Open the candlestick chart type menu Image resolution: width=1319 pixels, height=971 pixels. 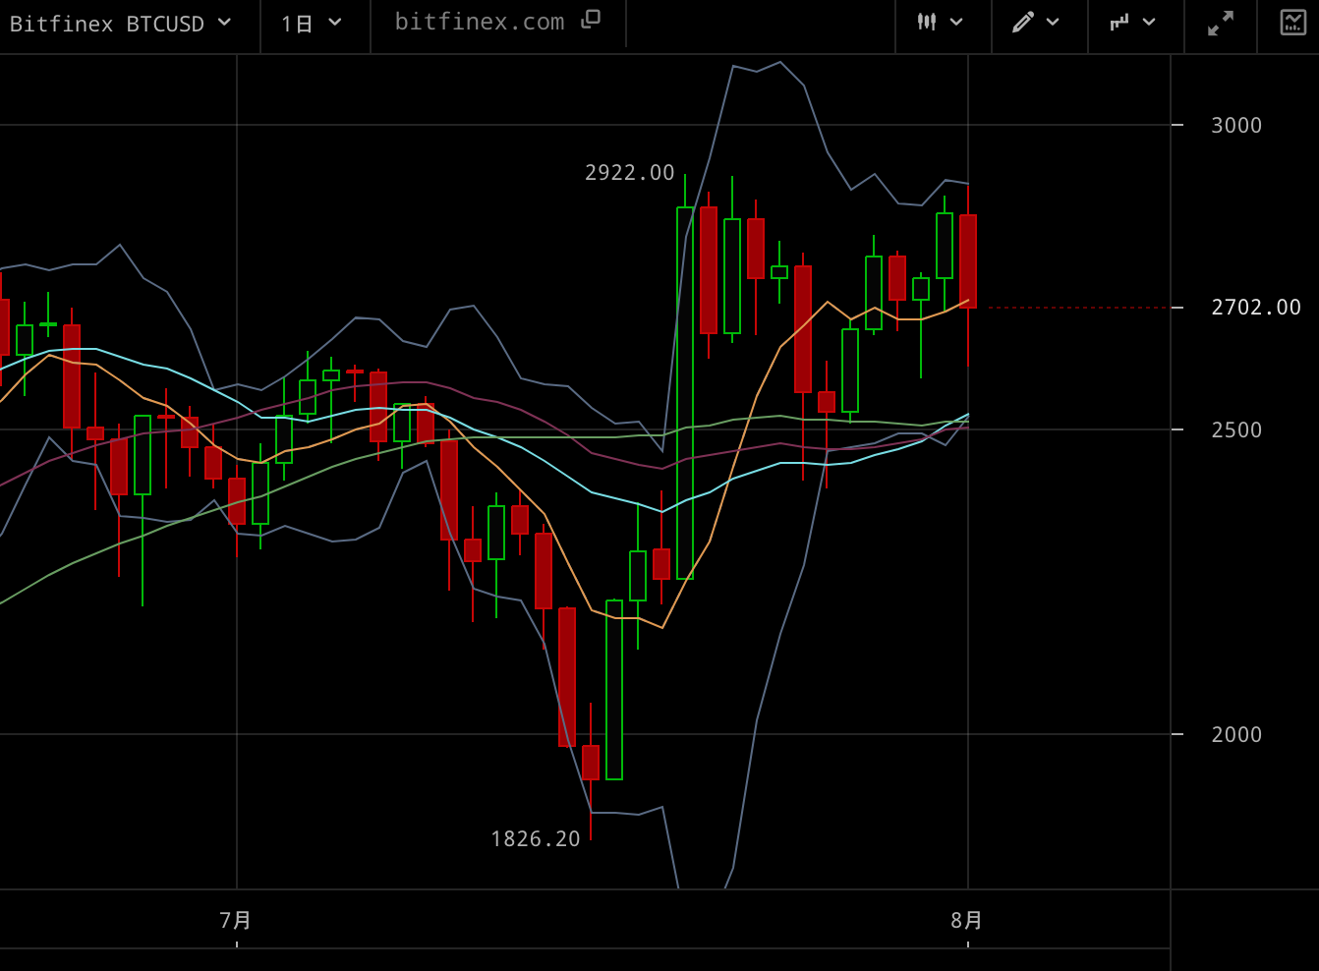pyautogui.click(x=941, y=23)
